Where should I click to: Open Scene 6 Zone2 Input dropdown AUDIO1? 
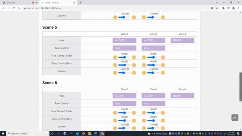point(124,96)
